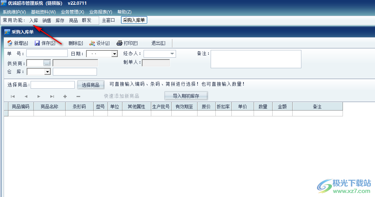Open the 帮助(Z) menu

124,12
